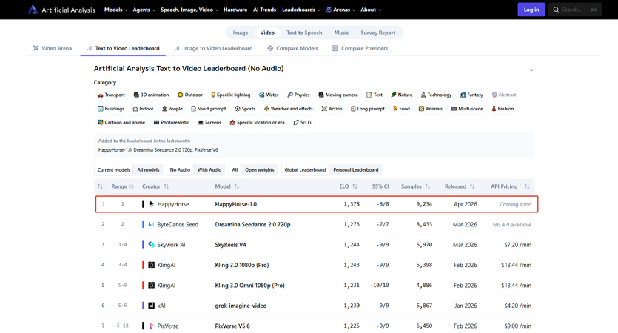The height and width of the screenshot is (333, 618).
Task: Click the Multi-scene category icon
Action: [x=454, y=109]
